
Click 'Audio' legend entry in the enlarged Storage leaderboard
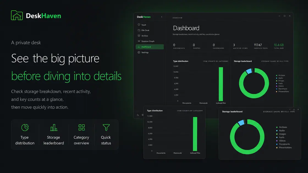(x=280, y=130)
